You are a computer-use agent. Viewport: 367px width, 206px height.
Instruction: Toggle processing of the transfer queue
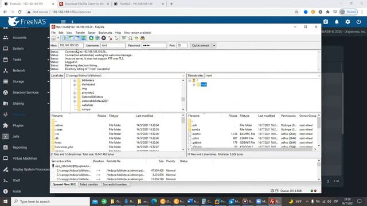97,38
